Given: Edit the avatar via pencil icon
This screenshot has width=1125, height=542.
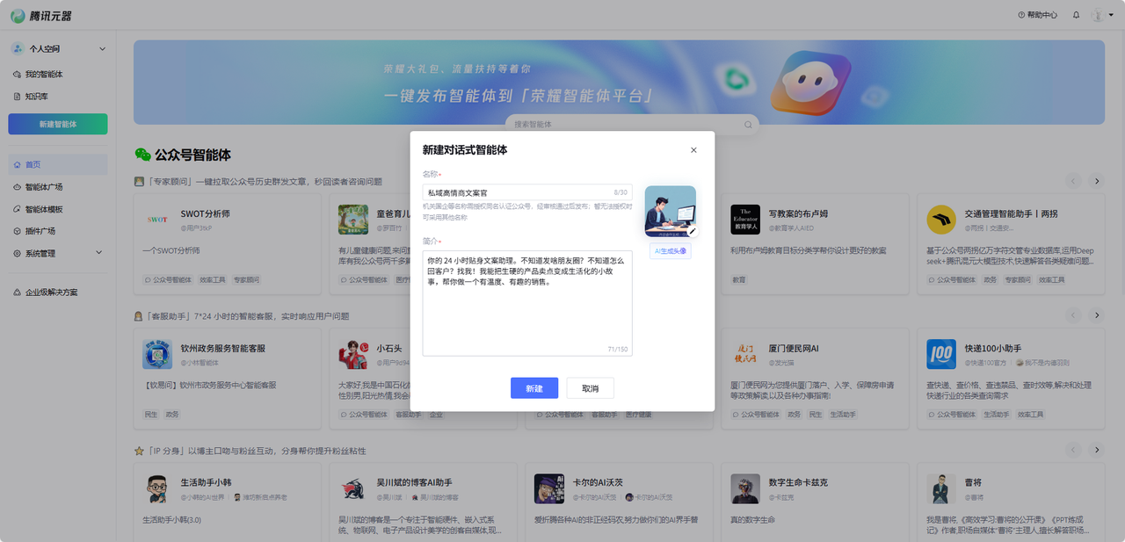Looking at the screenshot, I should coord(692,232).
